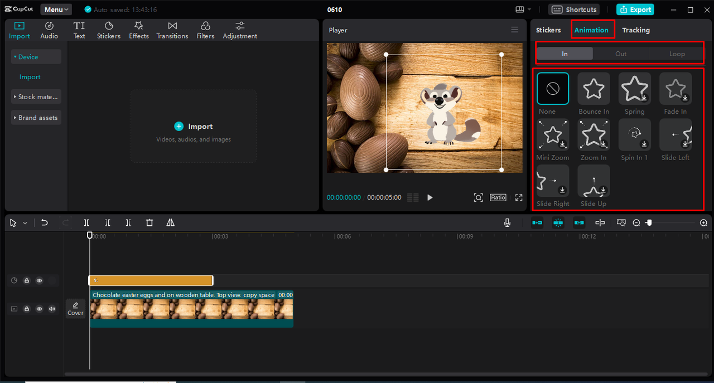The width and height of the screenshot is (714, 383).
Task: Open the layout selector dropdown
Action: click(523, 9)
